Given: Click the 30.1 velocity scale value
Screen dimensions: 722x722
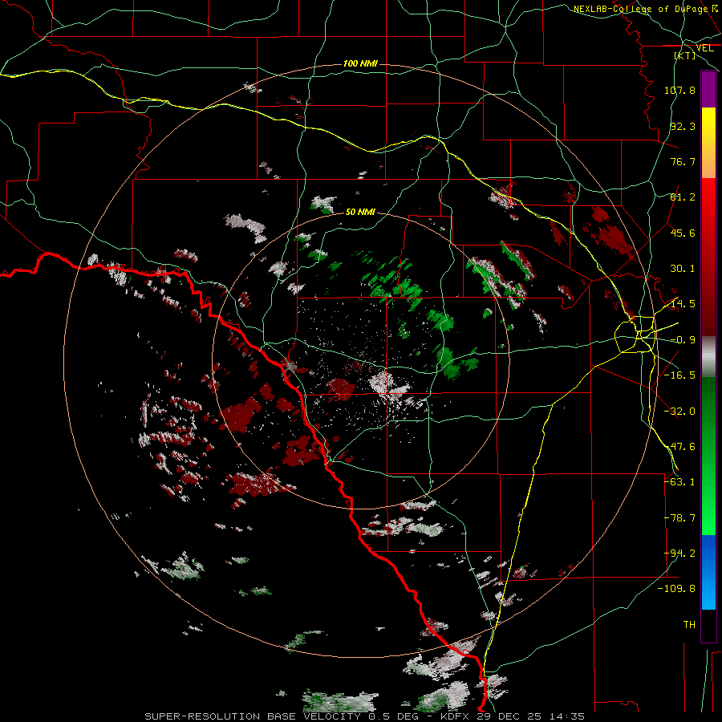Looking at the screenshot, I should coord(683,269).
